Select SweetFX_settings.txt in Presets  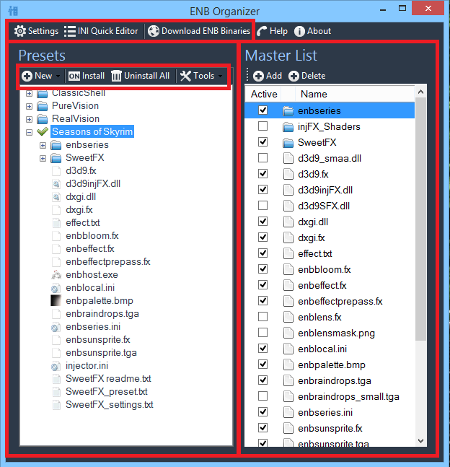coord(109,405)
